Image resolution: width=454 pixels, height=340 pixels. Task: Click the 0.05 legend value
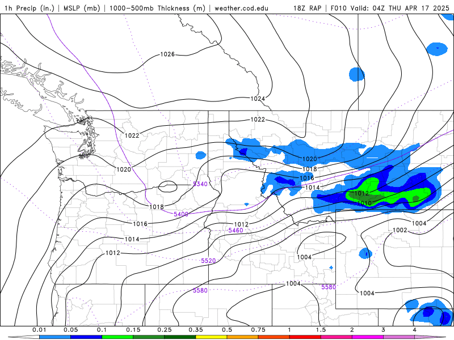pos(70,330)
